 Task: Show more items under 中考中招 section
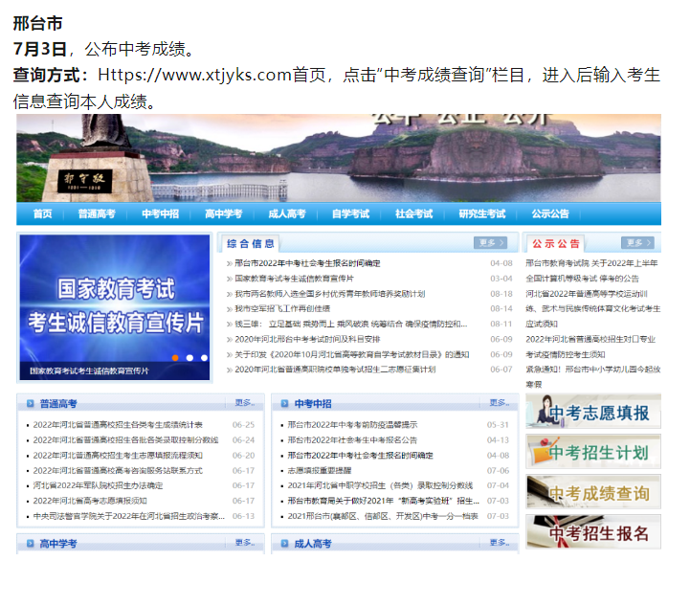pyautogui.click(x=500, y=403)
